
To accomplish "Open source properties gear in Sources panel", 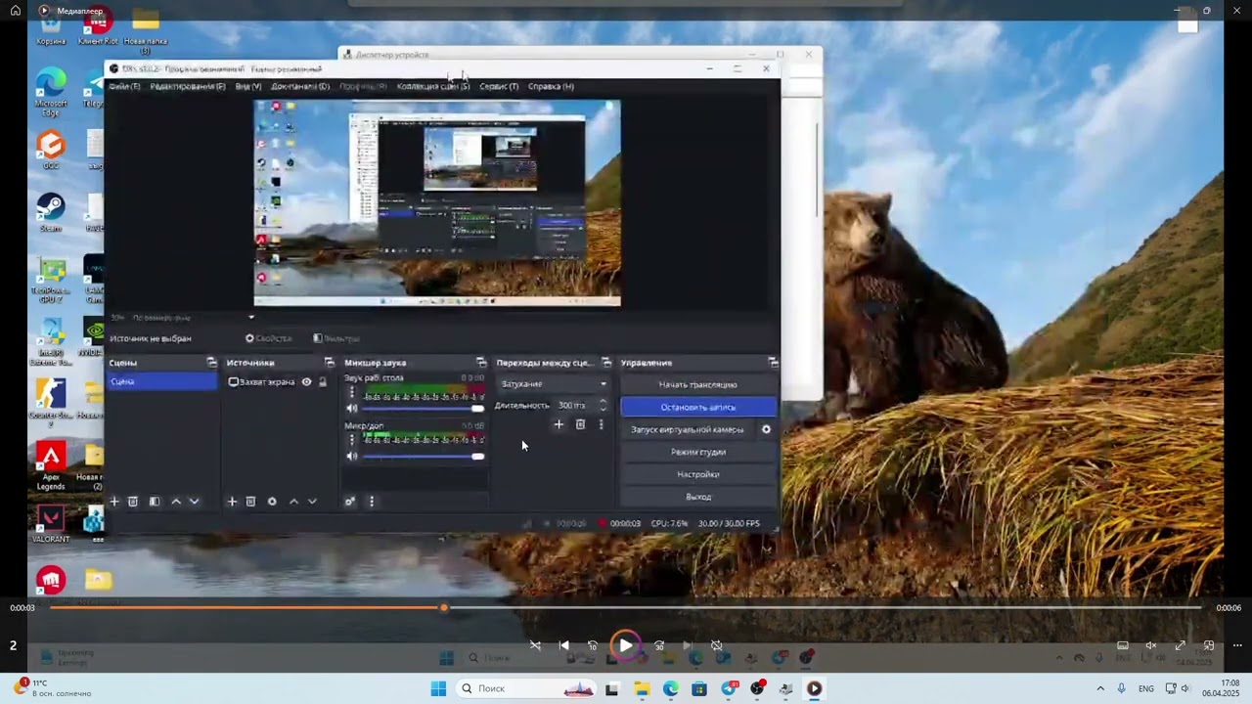I will tap(272, 502).
